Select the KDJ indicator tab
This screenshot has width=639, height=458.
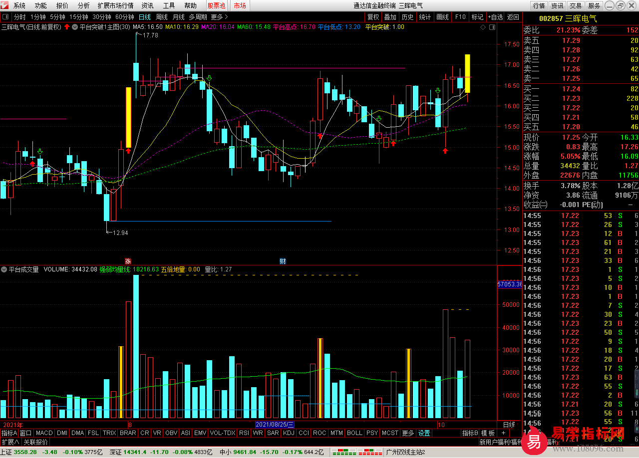click(x=289, y=433)
